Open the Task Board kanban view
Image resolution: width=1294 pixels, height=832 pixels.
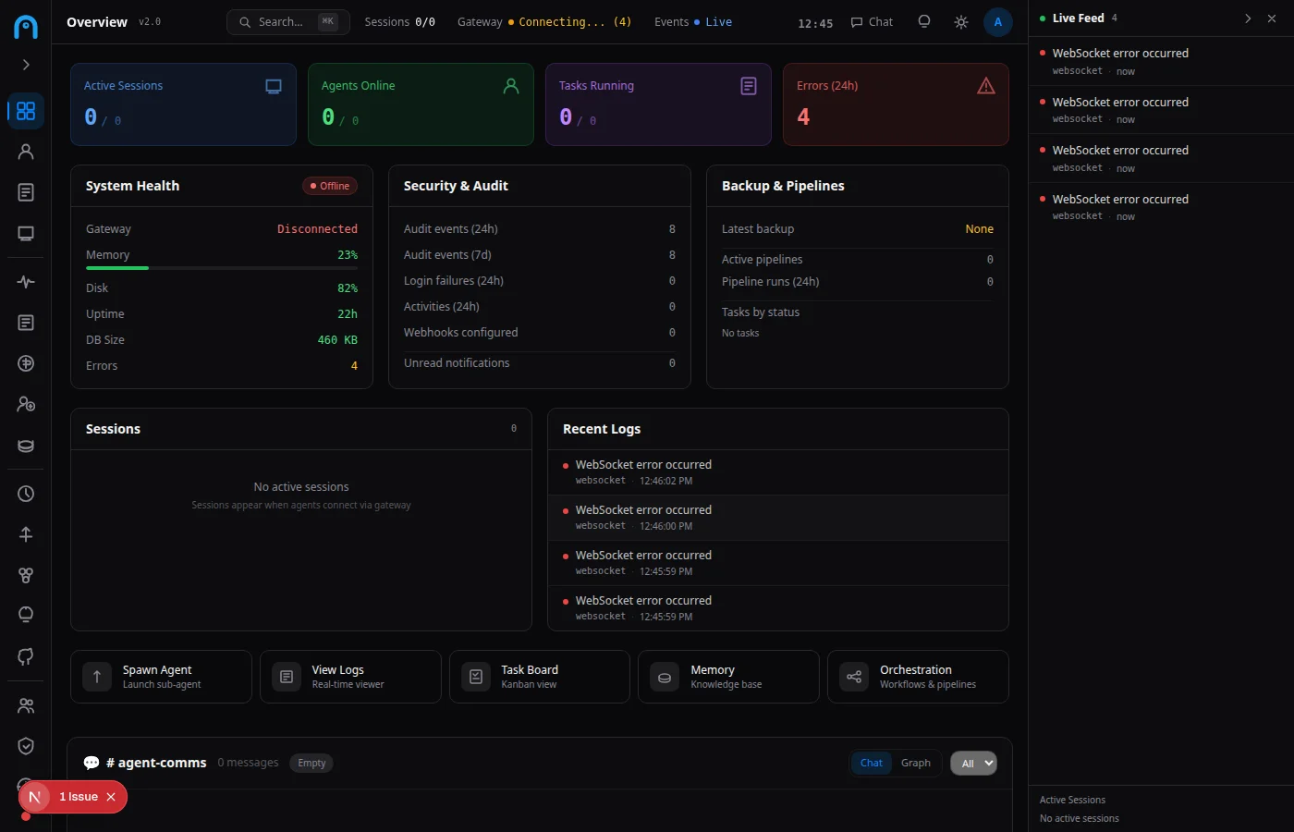(x=540, y=677)
